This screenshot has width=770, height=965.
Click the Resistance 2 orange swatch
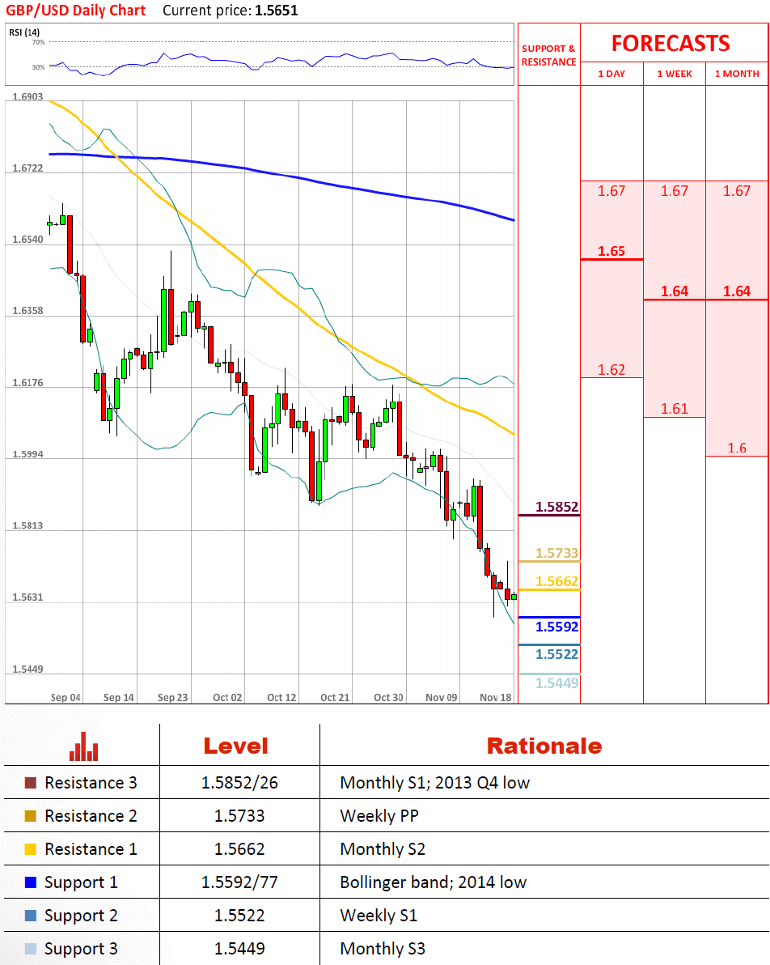point(30,816)
